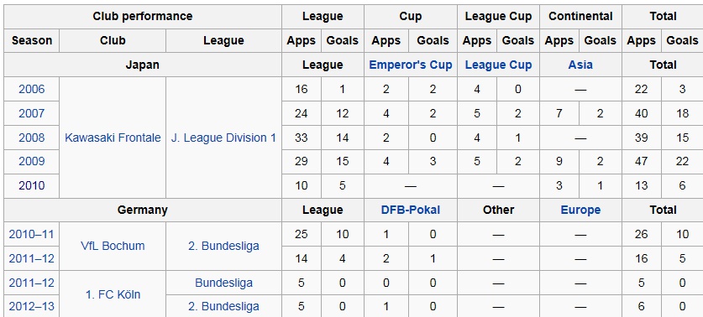Viewport: 703px width, 317px height.
Task: Click the Club performance header cell
Action: tap(143, 17)
